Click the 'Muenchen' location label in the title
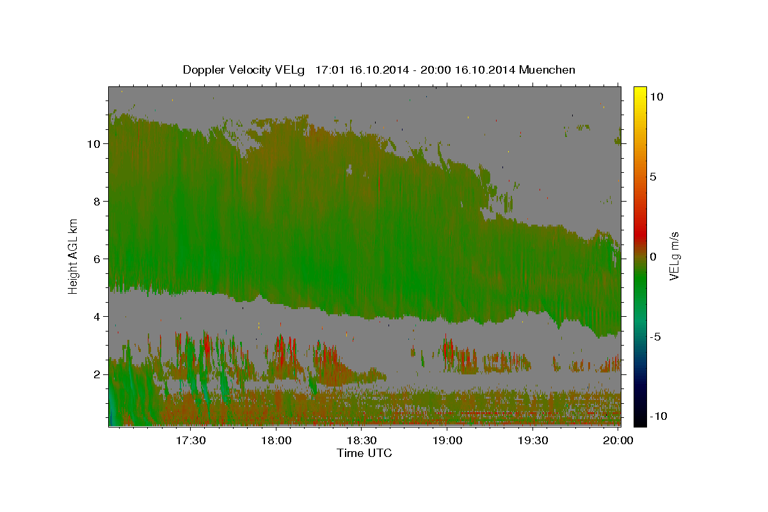The image size is (768, 512). pyautogui.click(x=547, y=70)
